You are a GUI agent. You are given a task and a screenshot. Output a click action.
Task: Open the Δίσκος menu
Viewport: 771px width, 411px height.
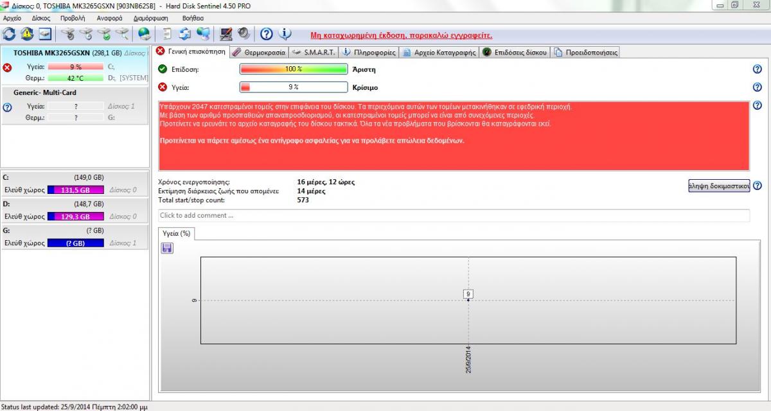tap(41, 18)
